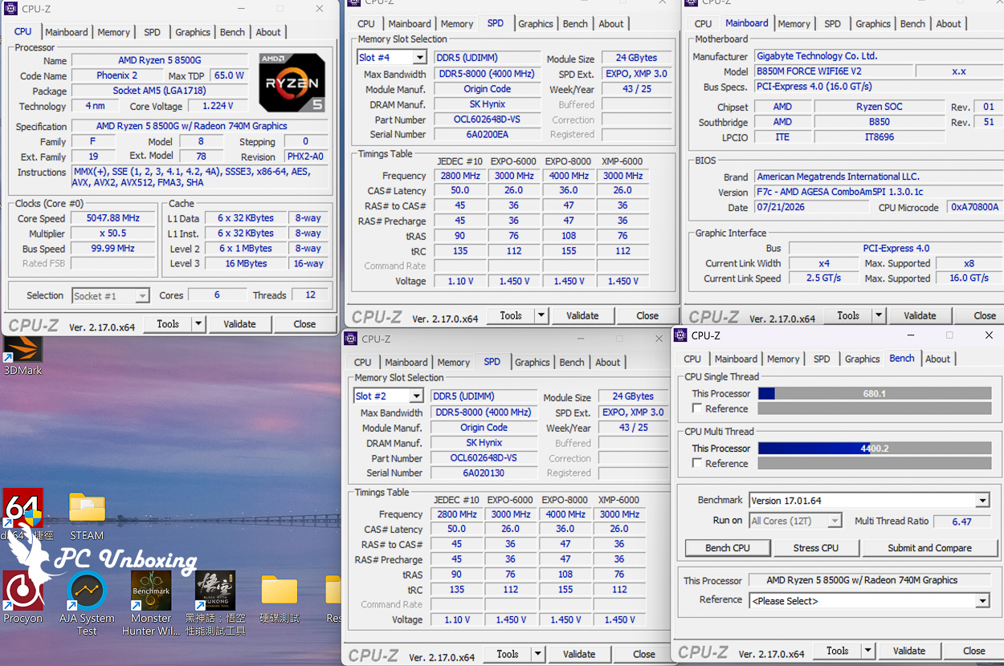Click the Core Speed 5047.88 MHz field
The height and width of the screenshot is (666, 1004).
[113, 218]
